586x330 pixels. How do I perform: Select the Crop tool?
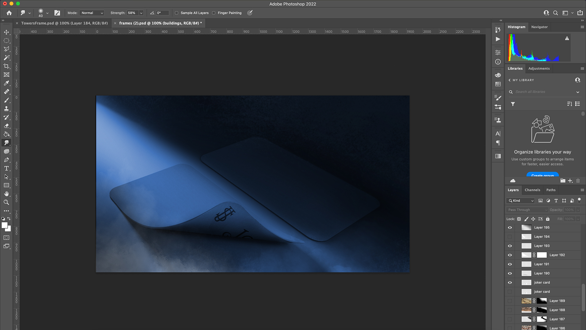point(6,66)
